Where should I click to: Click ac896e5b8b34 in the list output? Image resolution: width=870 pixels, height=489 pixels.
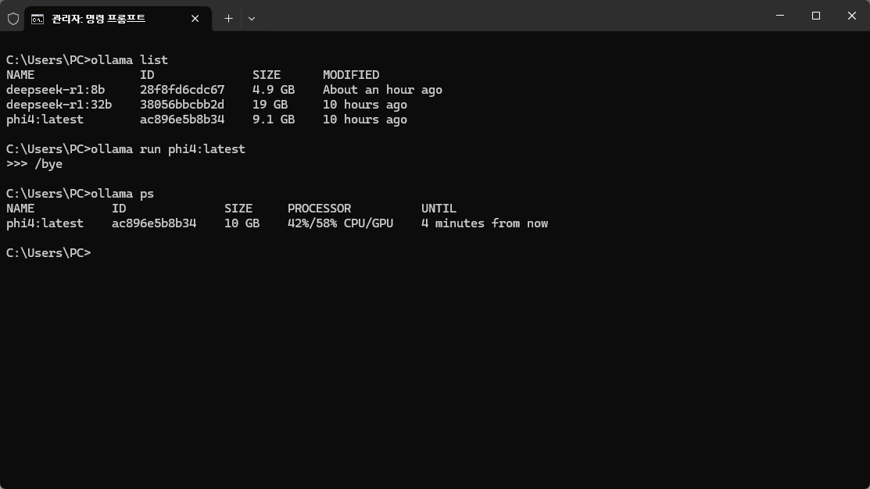(x=182, y=120)
